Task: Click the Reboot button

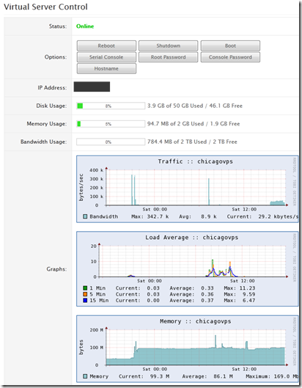Action: [x=106, y=45]
